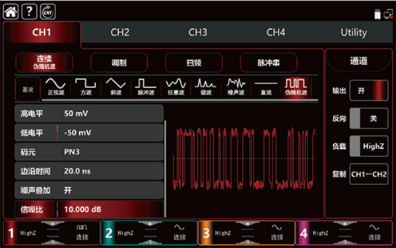Select the 任意波 arbitrary waveform icon
This screenshot has height=248, width=396.
(x=176, y=87)
